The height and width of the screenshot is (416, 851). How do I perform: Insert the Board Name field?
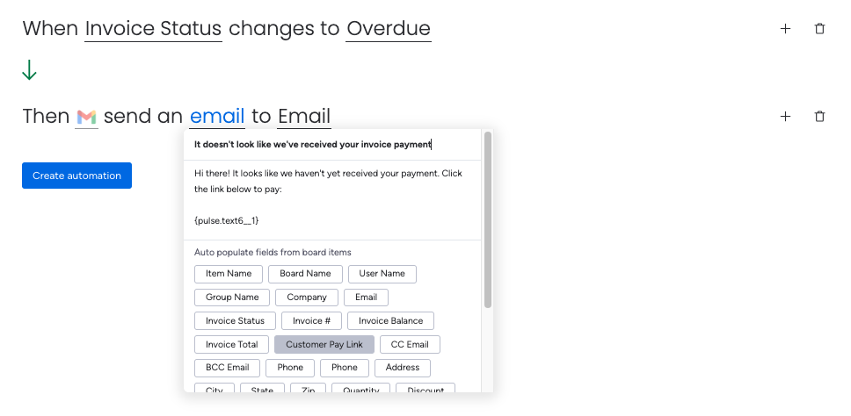[x=305, y=274]
